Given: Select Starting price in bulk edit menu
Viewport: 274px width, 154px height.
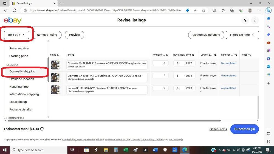Looking at the screenshot, I should click(x=19, y=56).
